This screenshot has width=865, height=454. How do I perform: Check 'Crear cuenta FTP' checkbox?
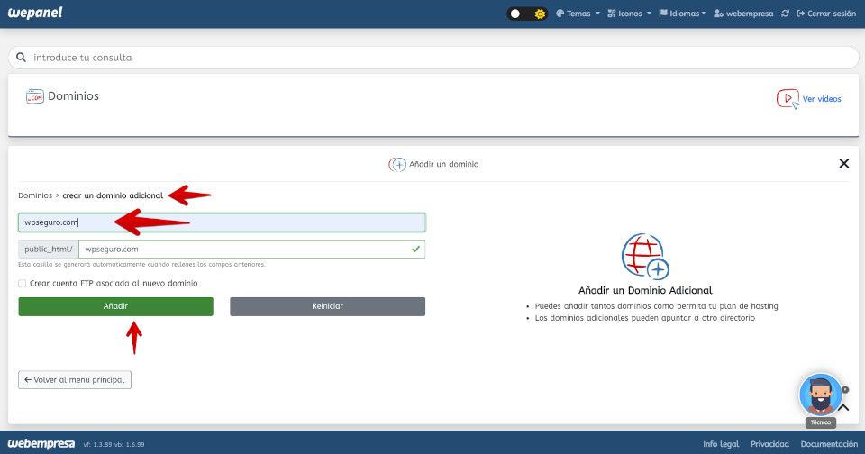tap(23, 283)
